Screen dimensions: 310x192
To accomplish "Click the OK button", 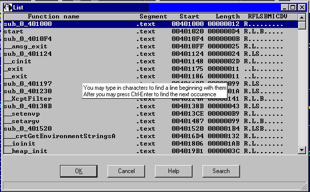I will pyautogui.click(x=78, y=171).
